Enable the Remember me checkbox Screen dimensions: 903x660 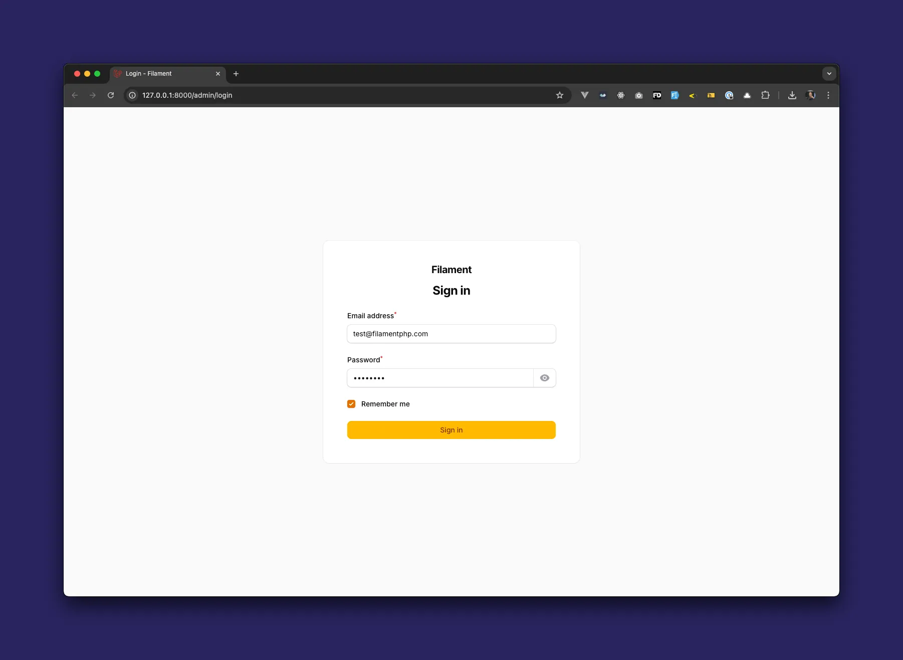click(x=351, y=404)
